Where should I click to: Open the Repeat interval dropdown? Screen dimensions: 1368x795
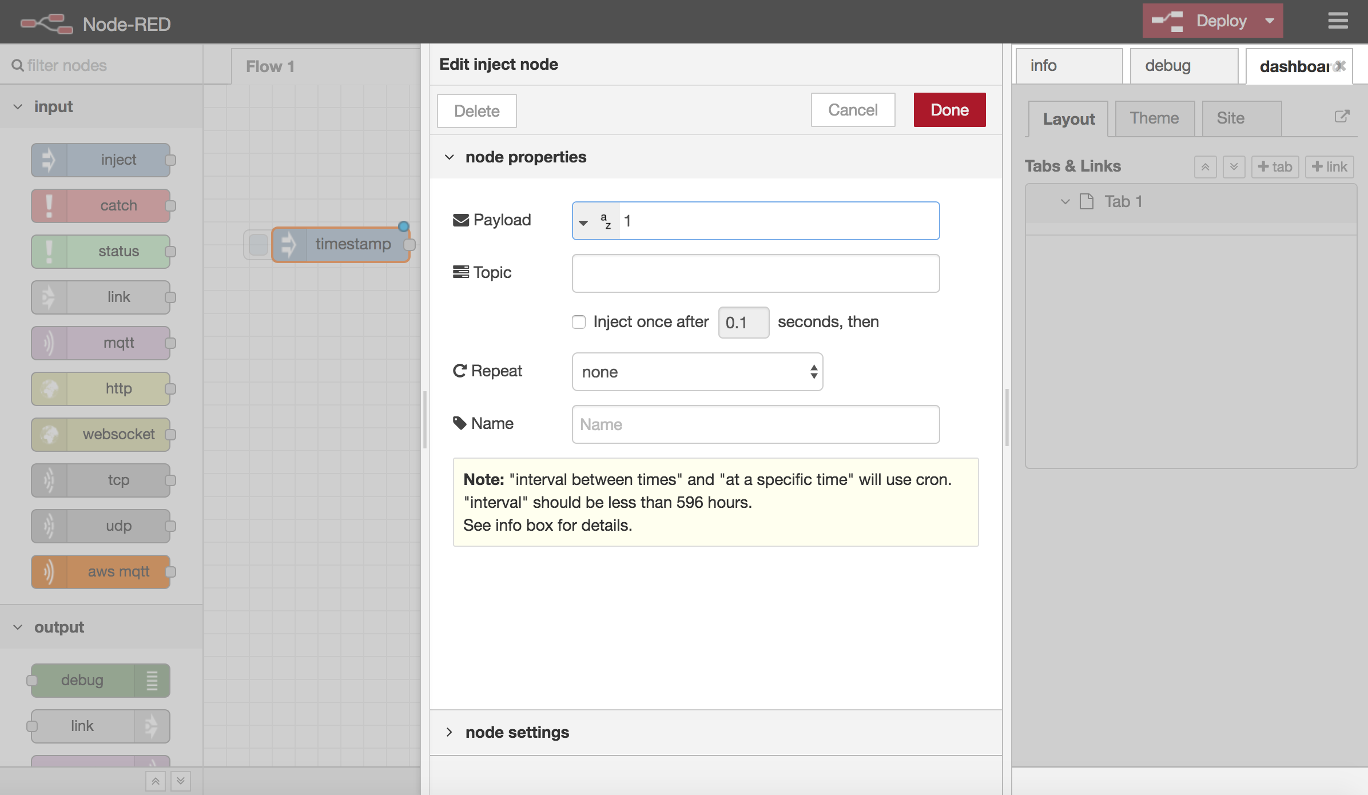[697, 372]
